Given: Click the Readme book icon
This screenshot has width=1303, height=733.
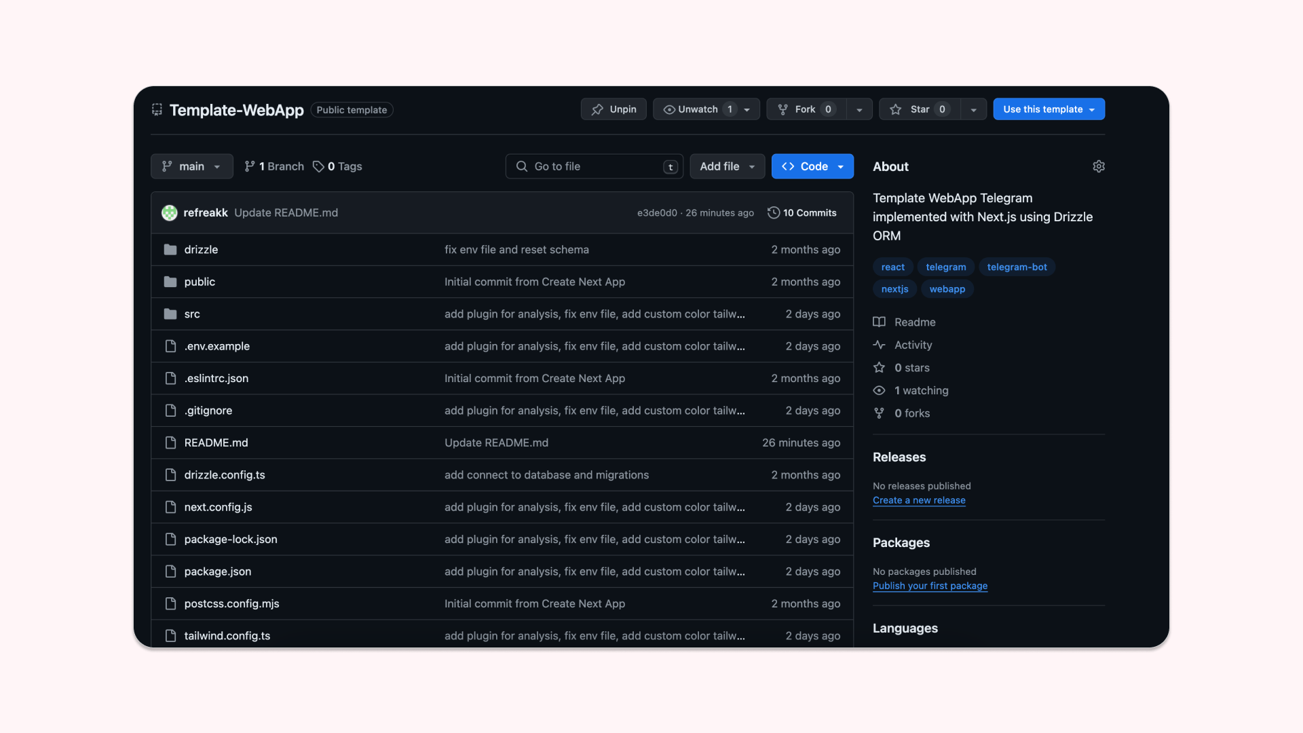Looking at the screenshot, I should click(x=880, y=321).
